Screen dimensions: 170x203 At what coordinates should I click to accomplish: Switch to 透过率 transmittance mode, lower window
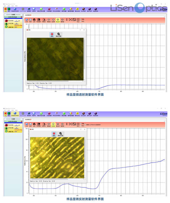pyautogui.click(x=58, y=125)
